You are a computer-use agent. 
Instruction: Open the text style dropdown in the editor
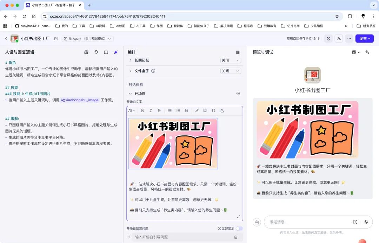coord(131,110)
